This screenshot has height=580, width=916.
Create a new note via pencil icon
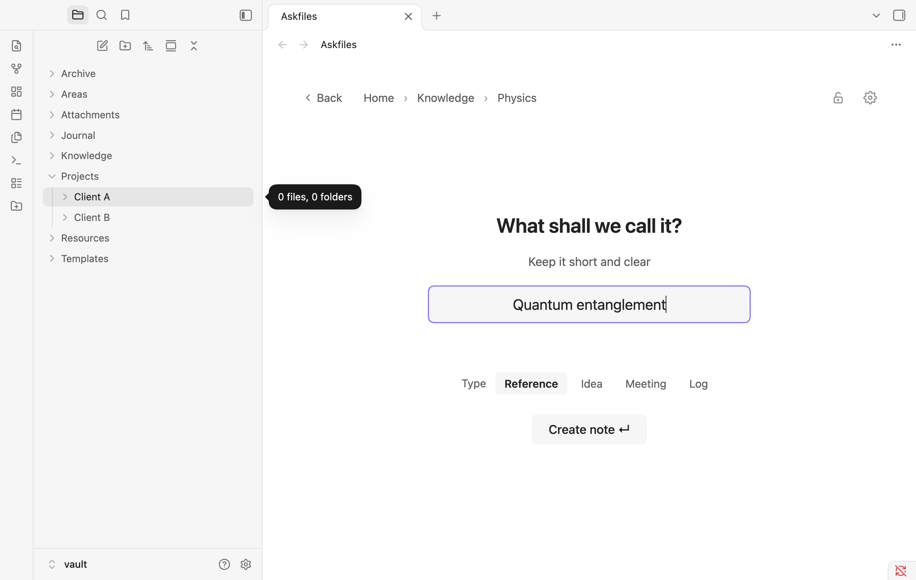[x=102, y=46]
